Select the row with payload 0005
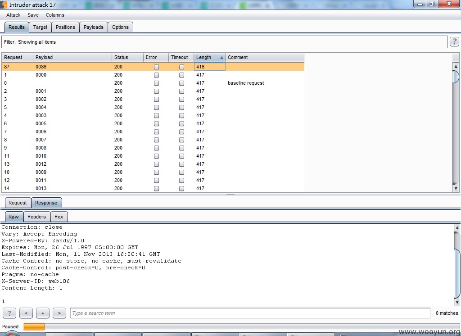The width and height of the screenshot is (461, 336). (x=153, y=123)
